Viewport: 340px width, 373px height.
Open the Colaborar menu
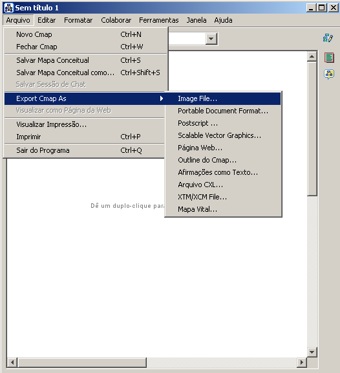tap(116, 20)
